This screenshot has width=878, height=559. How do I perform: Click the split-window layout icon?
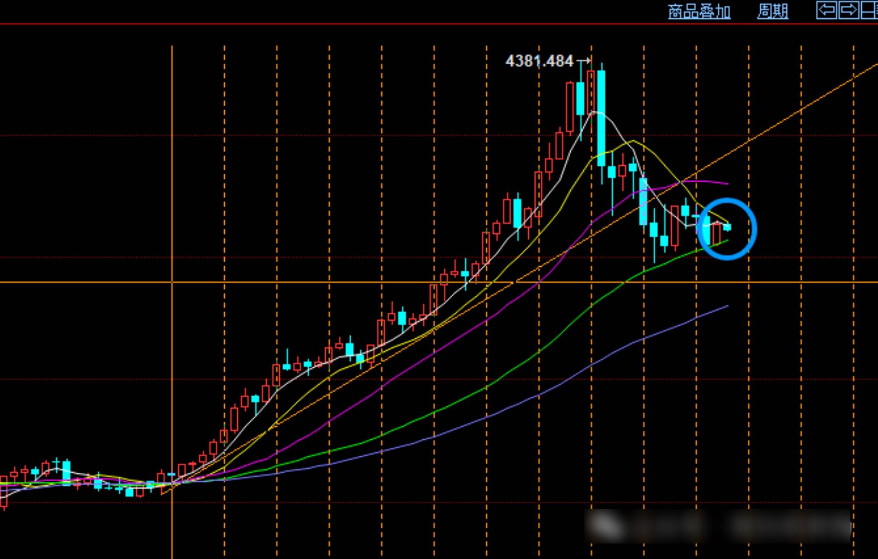pyautogui.click(x=869, y=10)
